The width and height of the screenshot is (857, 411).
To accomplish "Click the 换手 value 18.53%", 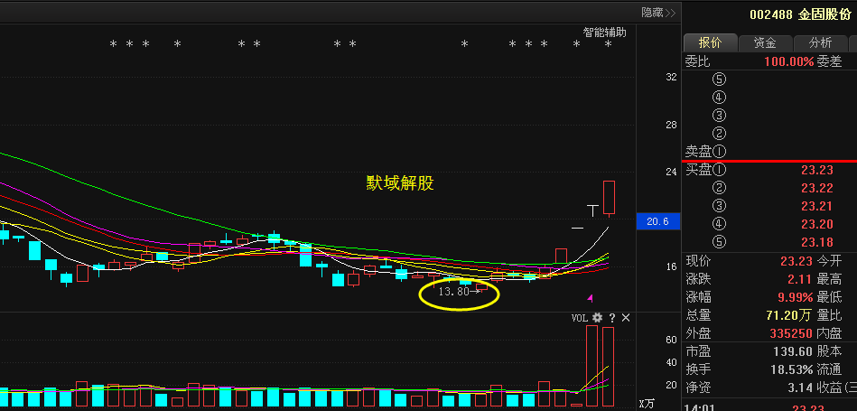I will point(792,369).
